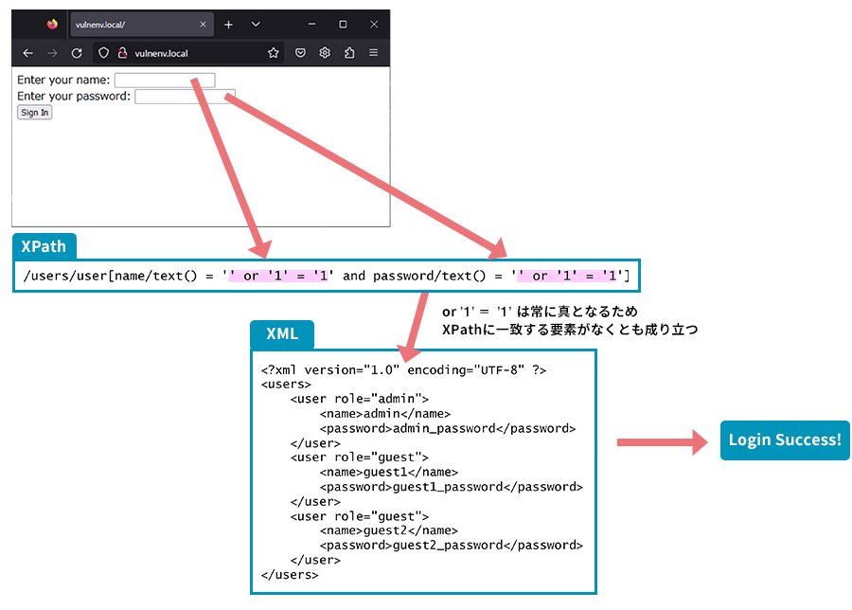Image resolution: width=852 pixels, height=610 pixels.
Task: Select the name input checkbox-free field
Action: click(x=165, y=80)
